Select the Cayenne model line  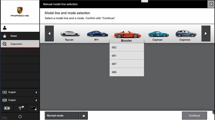click(x=185, y=36)
